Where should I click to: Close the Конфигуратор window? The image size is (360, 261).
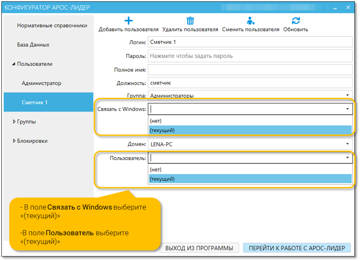[x=348, y=7]
